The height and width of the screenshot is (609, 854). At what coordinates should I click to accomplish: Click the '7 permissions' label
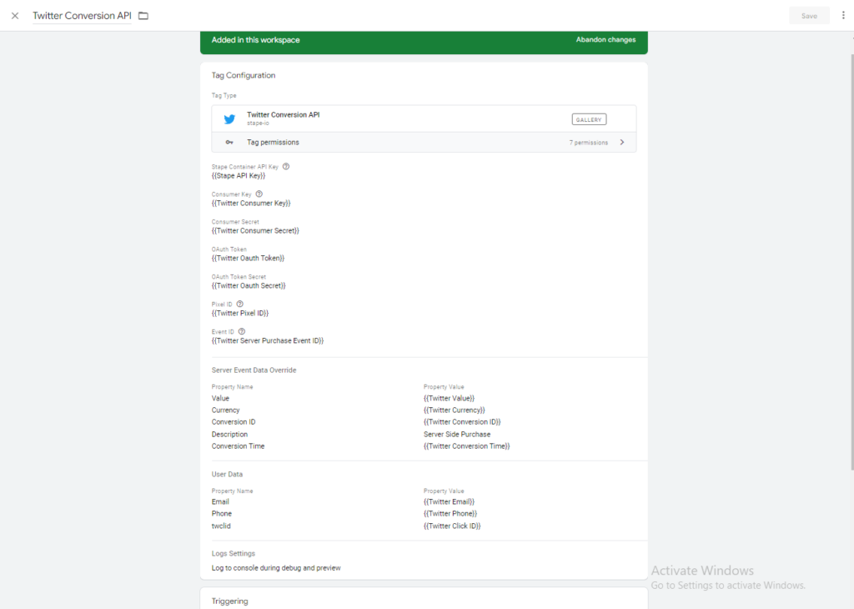tap(588, 143)
